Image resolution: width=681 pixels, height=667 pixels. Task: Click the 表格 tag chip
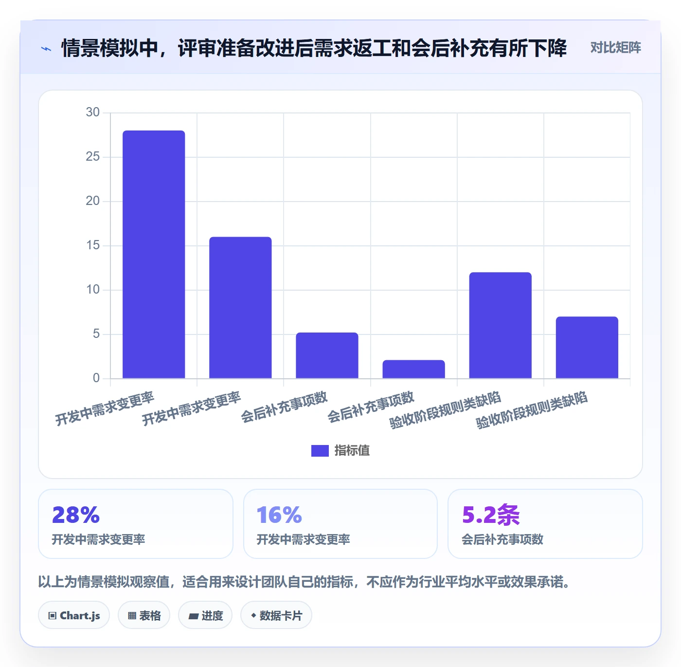pyautogui.click(x=144, y=615)
